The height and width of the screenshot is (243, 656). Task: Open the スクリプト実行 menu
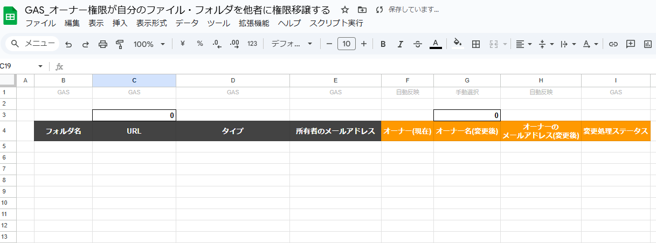pyautogui.click(x=336, y=23)
